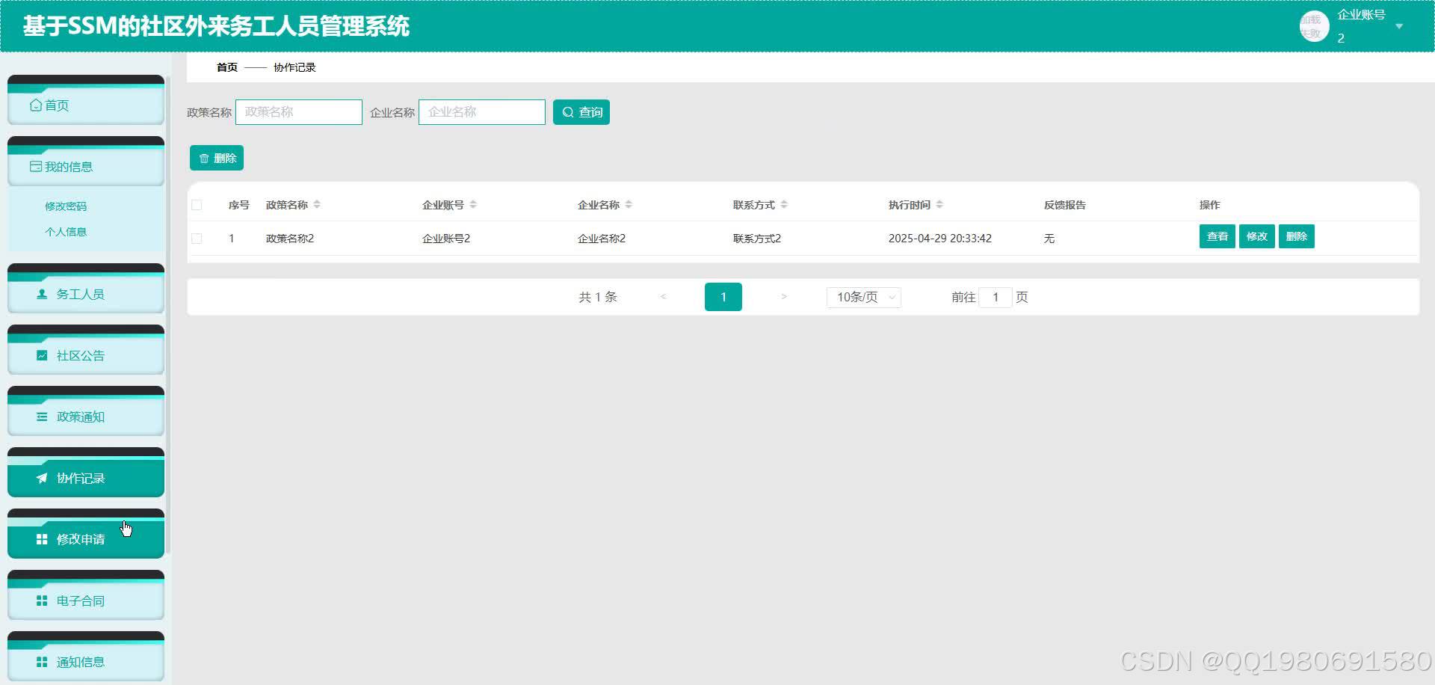This screenshot has width=1435, height=685.
Task: Go to next page arrow
Action: pyautogui.click(x=783, y=297)
